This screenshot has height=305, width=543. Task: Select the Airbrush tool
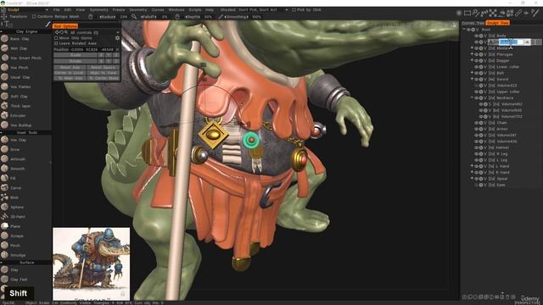[17, 159]
